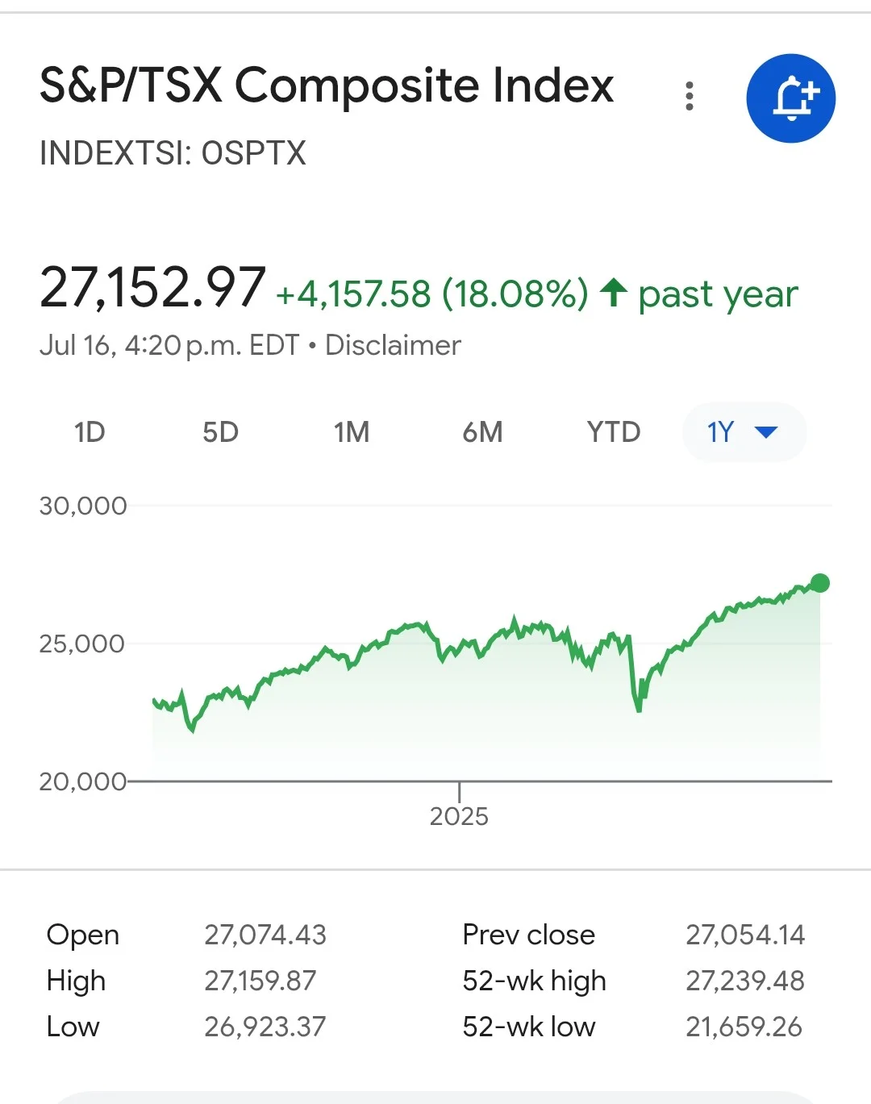The height and width of the screenshot is (1104, 871).
Task: Open the three-dot more options menu
Action: point(689,96)
